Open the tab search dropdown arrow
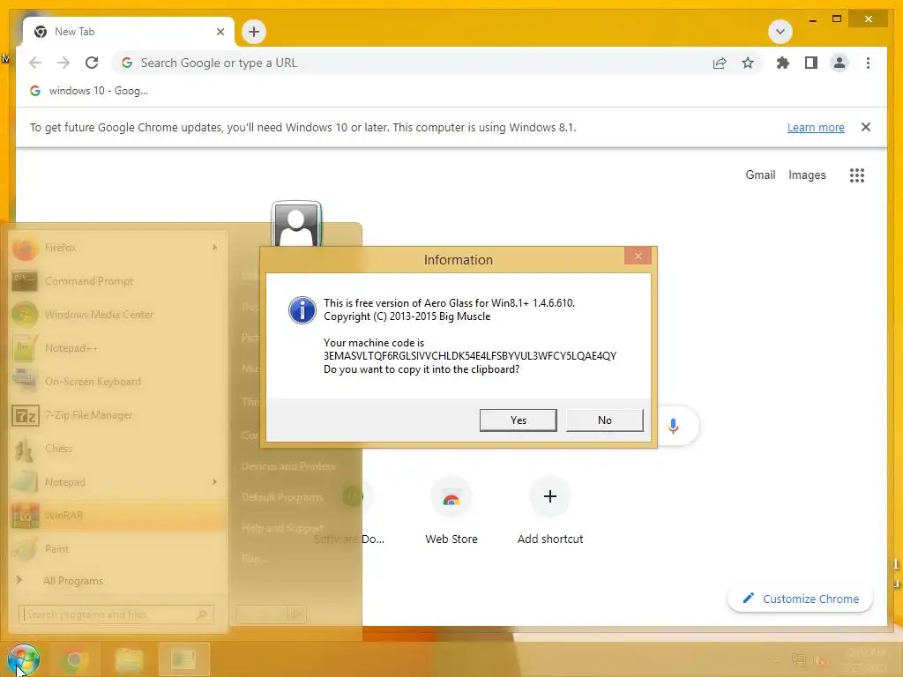This screenshot has height=677, width=903. [780, 32]
